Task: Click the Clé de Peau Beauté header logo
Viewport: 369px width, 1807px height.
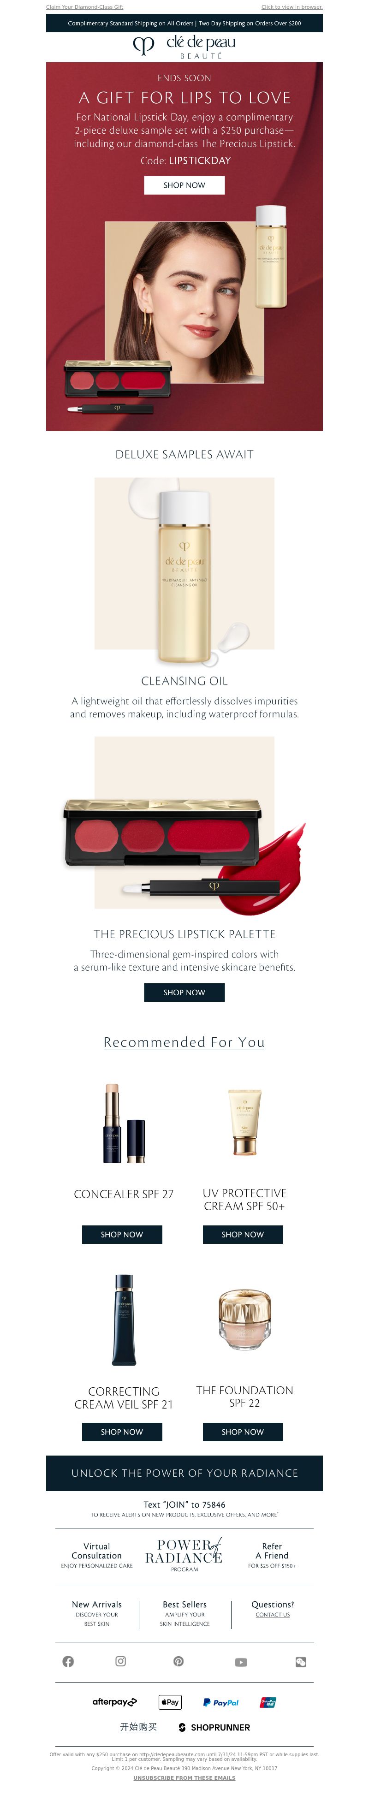Action: [184, 47]
